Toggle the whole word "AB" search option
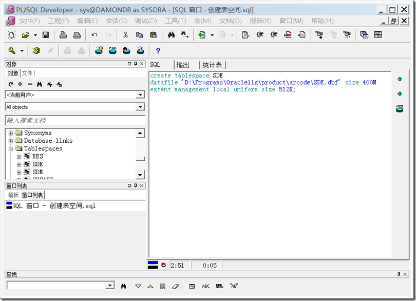Screen dimensions: 416x301 pos(234,286)
